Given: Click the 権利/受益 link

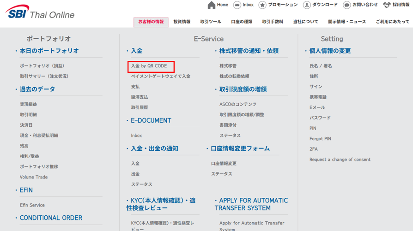Looking at the screenshot, I should [x=30, y=156].
